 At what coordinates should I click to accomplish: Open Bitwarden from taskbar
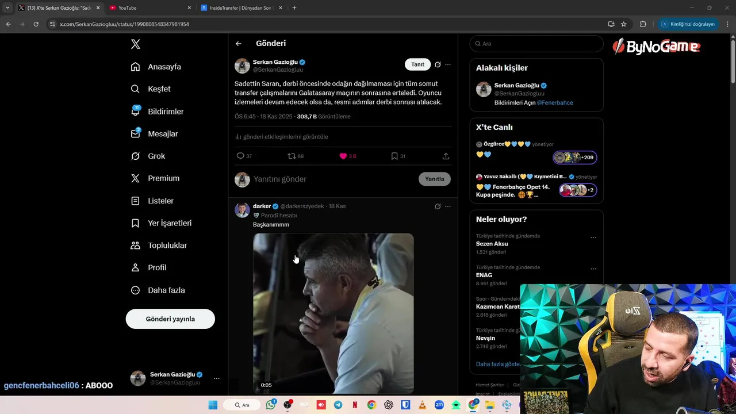[x=405, y=405]
